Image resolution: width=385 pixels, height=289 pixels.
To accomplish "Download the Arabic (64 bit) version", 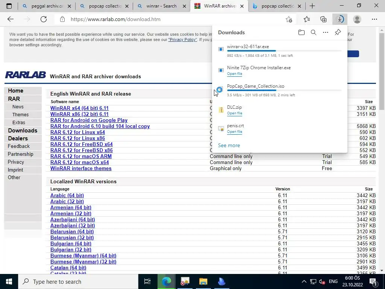I will (67, 195).
